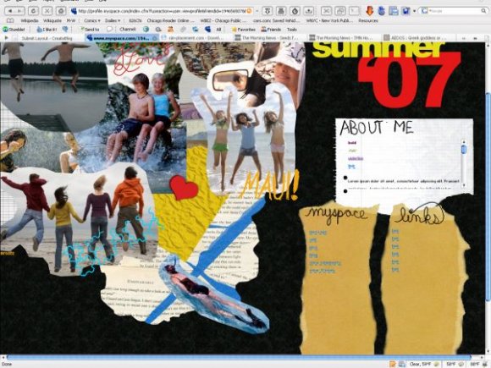
Task: Focus the Google search field
Action: [x=453, y=11]
